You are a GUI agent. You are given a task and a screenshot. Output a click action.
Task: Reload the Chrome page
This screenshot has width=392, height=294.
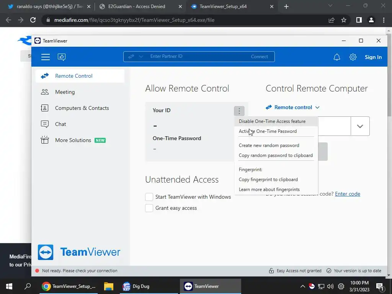(x=33, y=20)
